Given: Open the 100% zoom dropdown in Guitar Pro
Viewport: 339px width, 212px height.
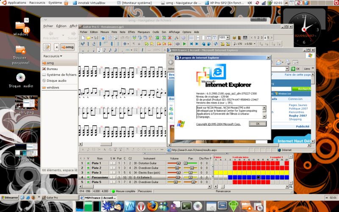Looking at the screenshot, I should point(227,38).
